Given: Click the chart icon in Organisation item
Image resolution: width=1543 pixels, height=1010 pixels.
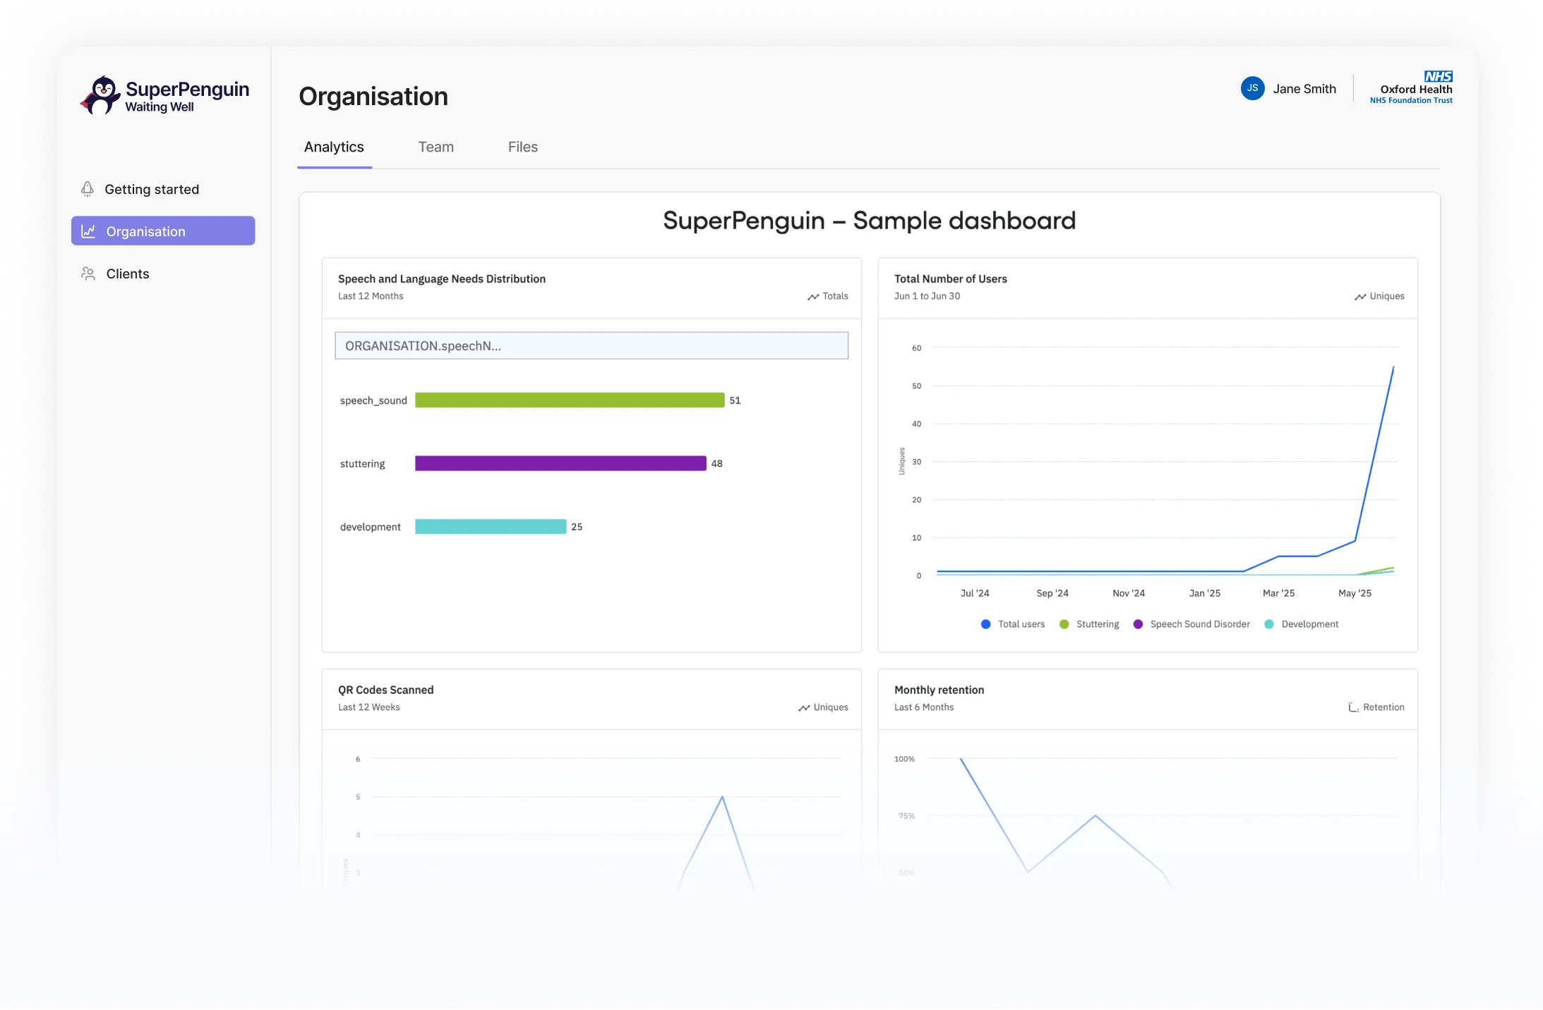Looking at the screenshot, I should 88,231.
